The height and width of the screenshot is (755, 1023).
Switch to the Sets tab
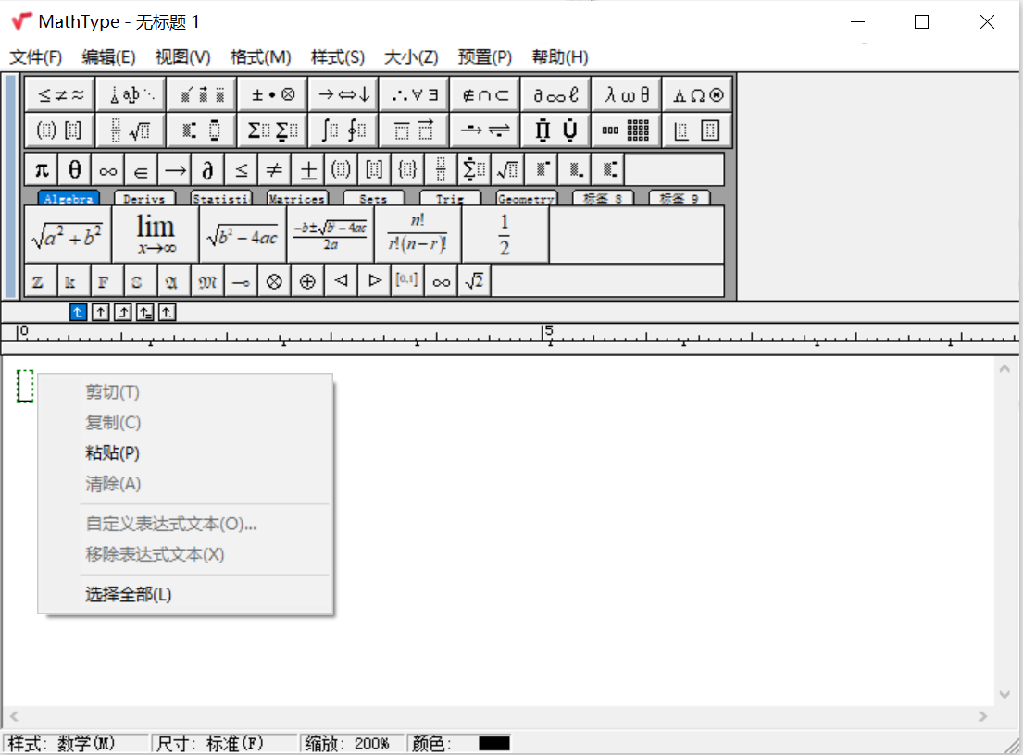373,198
